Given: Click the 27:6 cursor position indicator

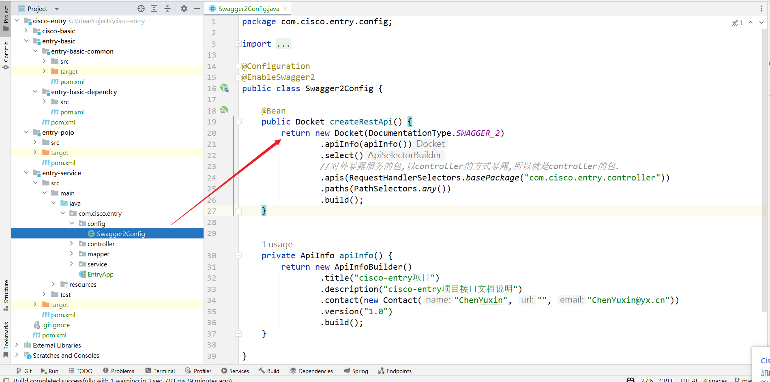Looking at the screenshot, I should click(x=647, y=380).
